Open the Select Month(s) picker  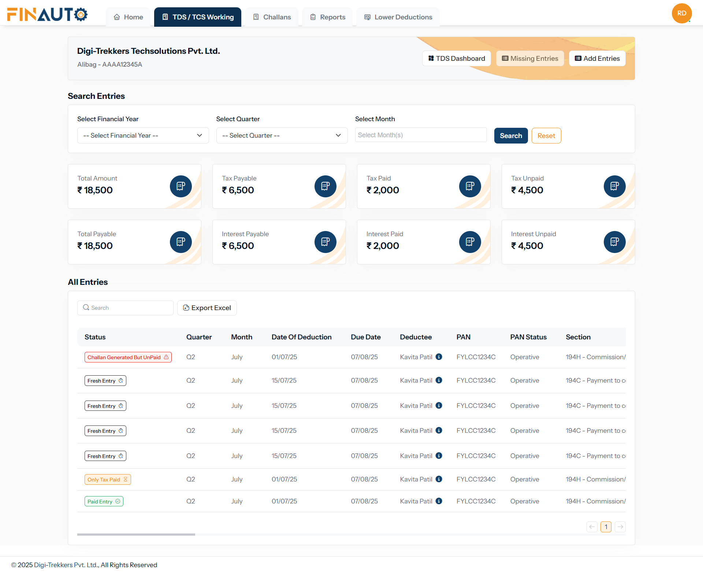420,135
